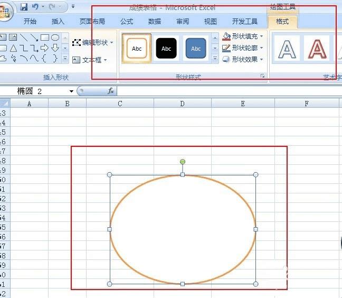This screenshot has height=298, width=342.
Task: Choose the right arrow shape
Action: [x=44, y=48]
